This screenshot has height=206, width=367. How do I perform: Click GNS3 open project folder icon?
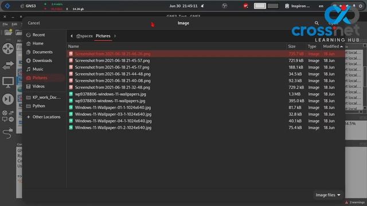tap(8, 33)
